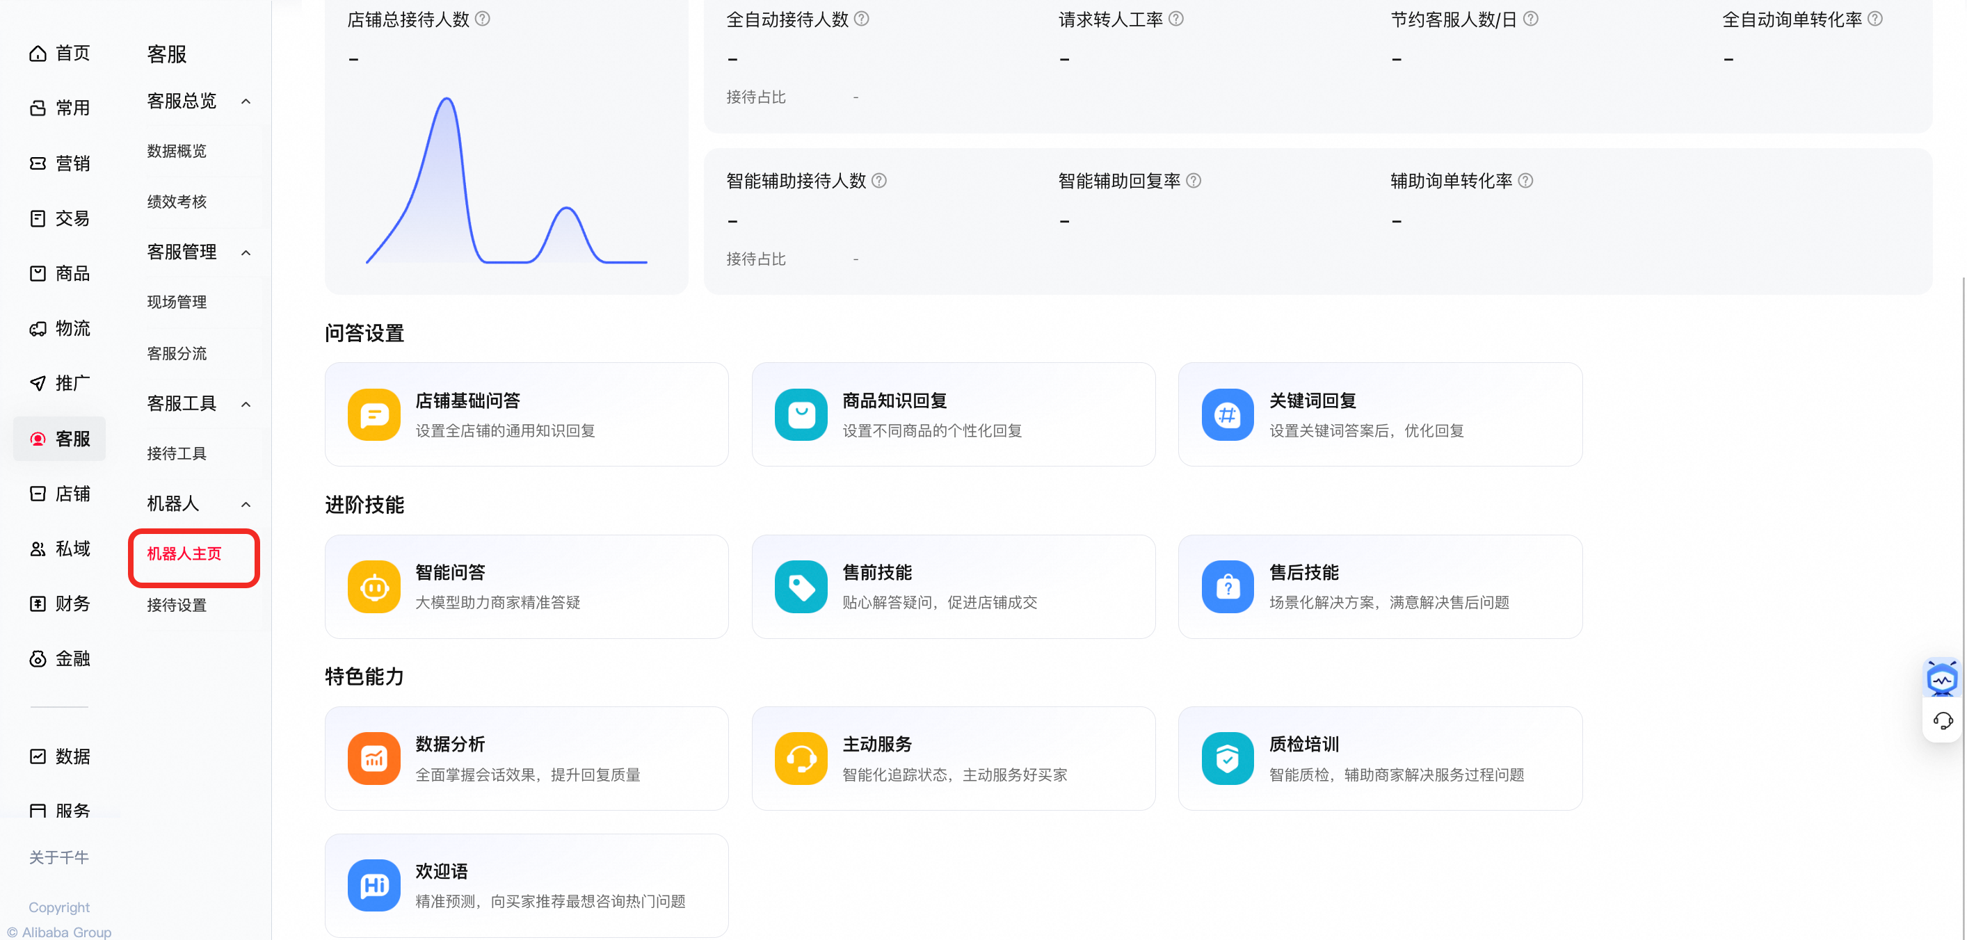This screenshot has width=1967, height=940.
Task: Open 物流 in the sidebar
Action: click(x=60, y=329)
